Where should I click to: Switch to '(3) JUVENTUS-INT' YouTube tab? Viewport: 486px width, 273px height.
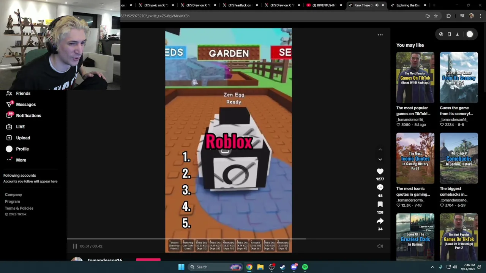click(x=323, y=5)
